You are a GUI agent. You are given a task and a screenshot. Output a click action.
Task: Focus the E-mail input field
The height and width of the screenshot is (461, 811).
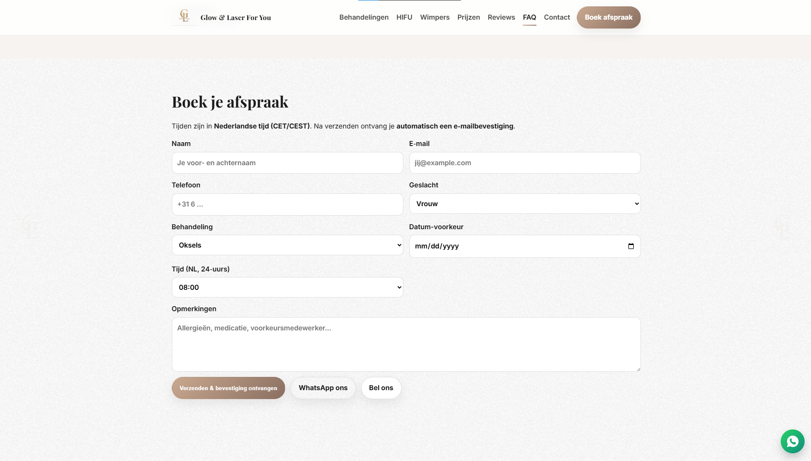pyautogui.click(x=524, y=163)
